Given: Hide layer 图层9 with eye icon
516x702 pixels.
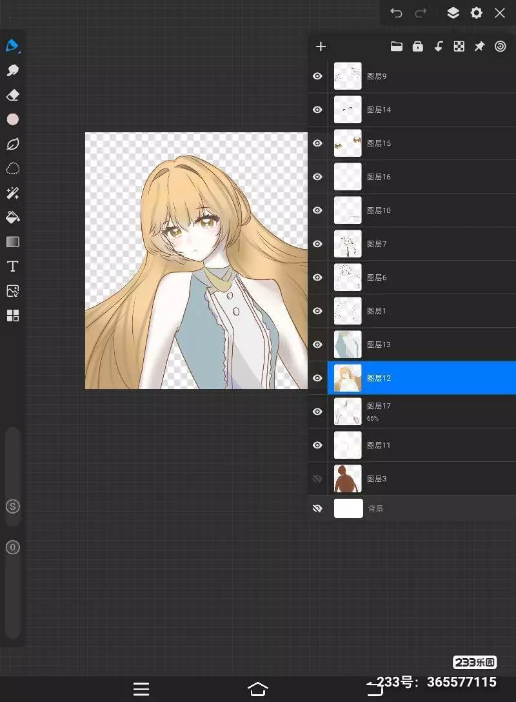Looking at the screenshot, I should click(x=317, y=76).
